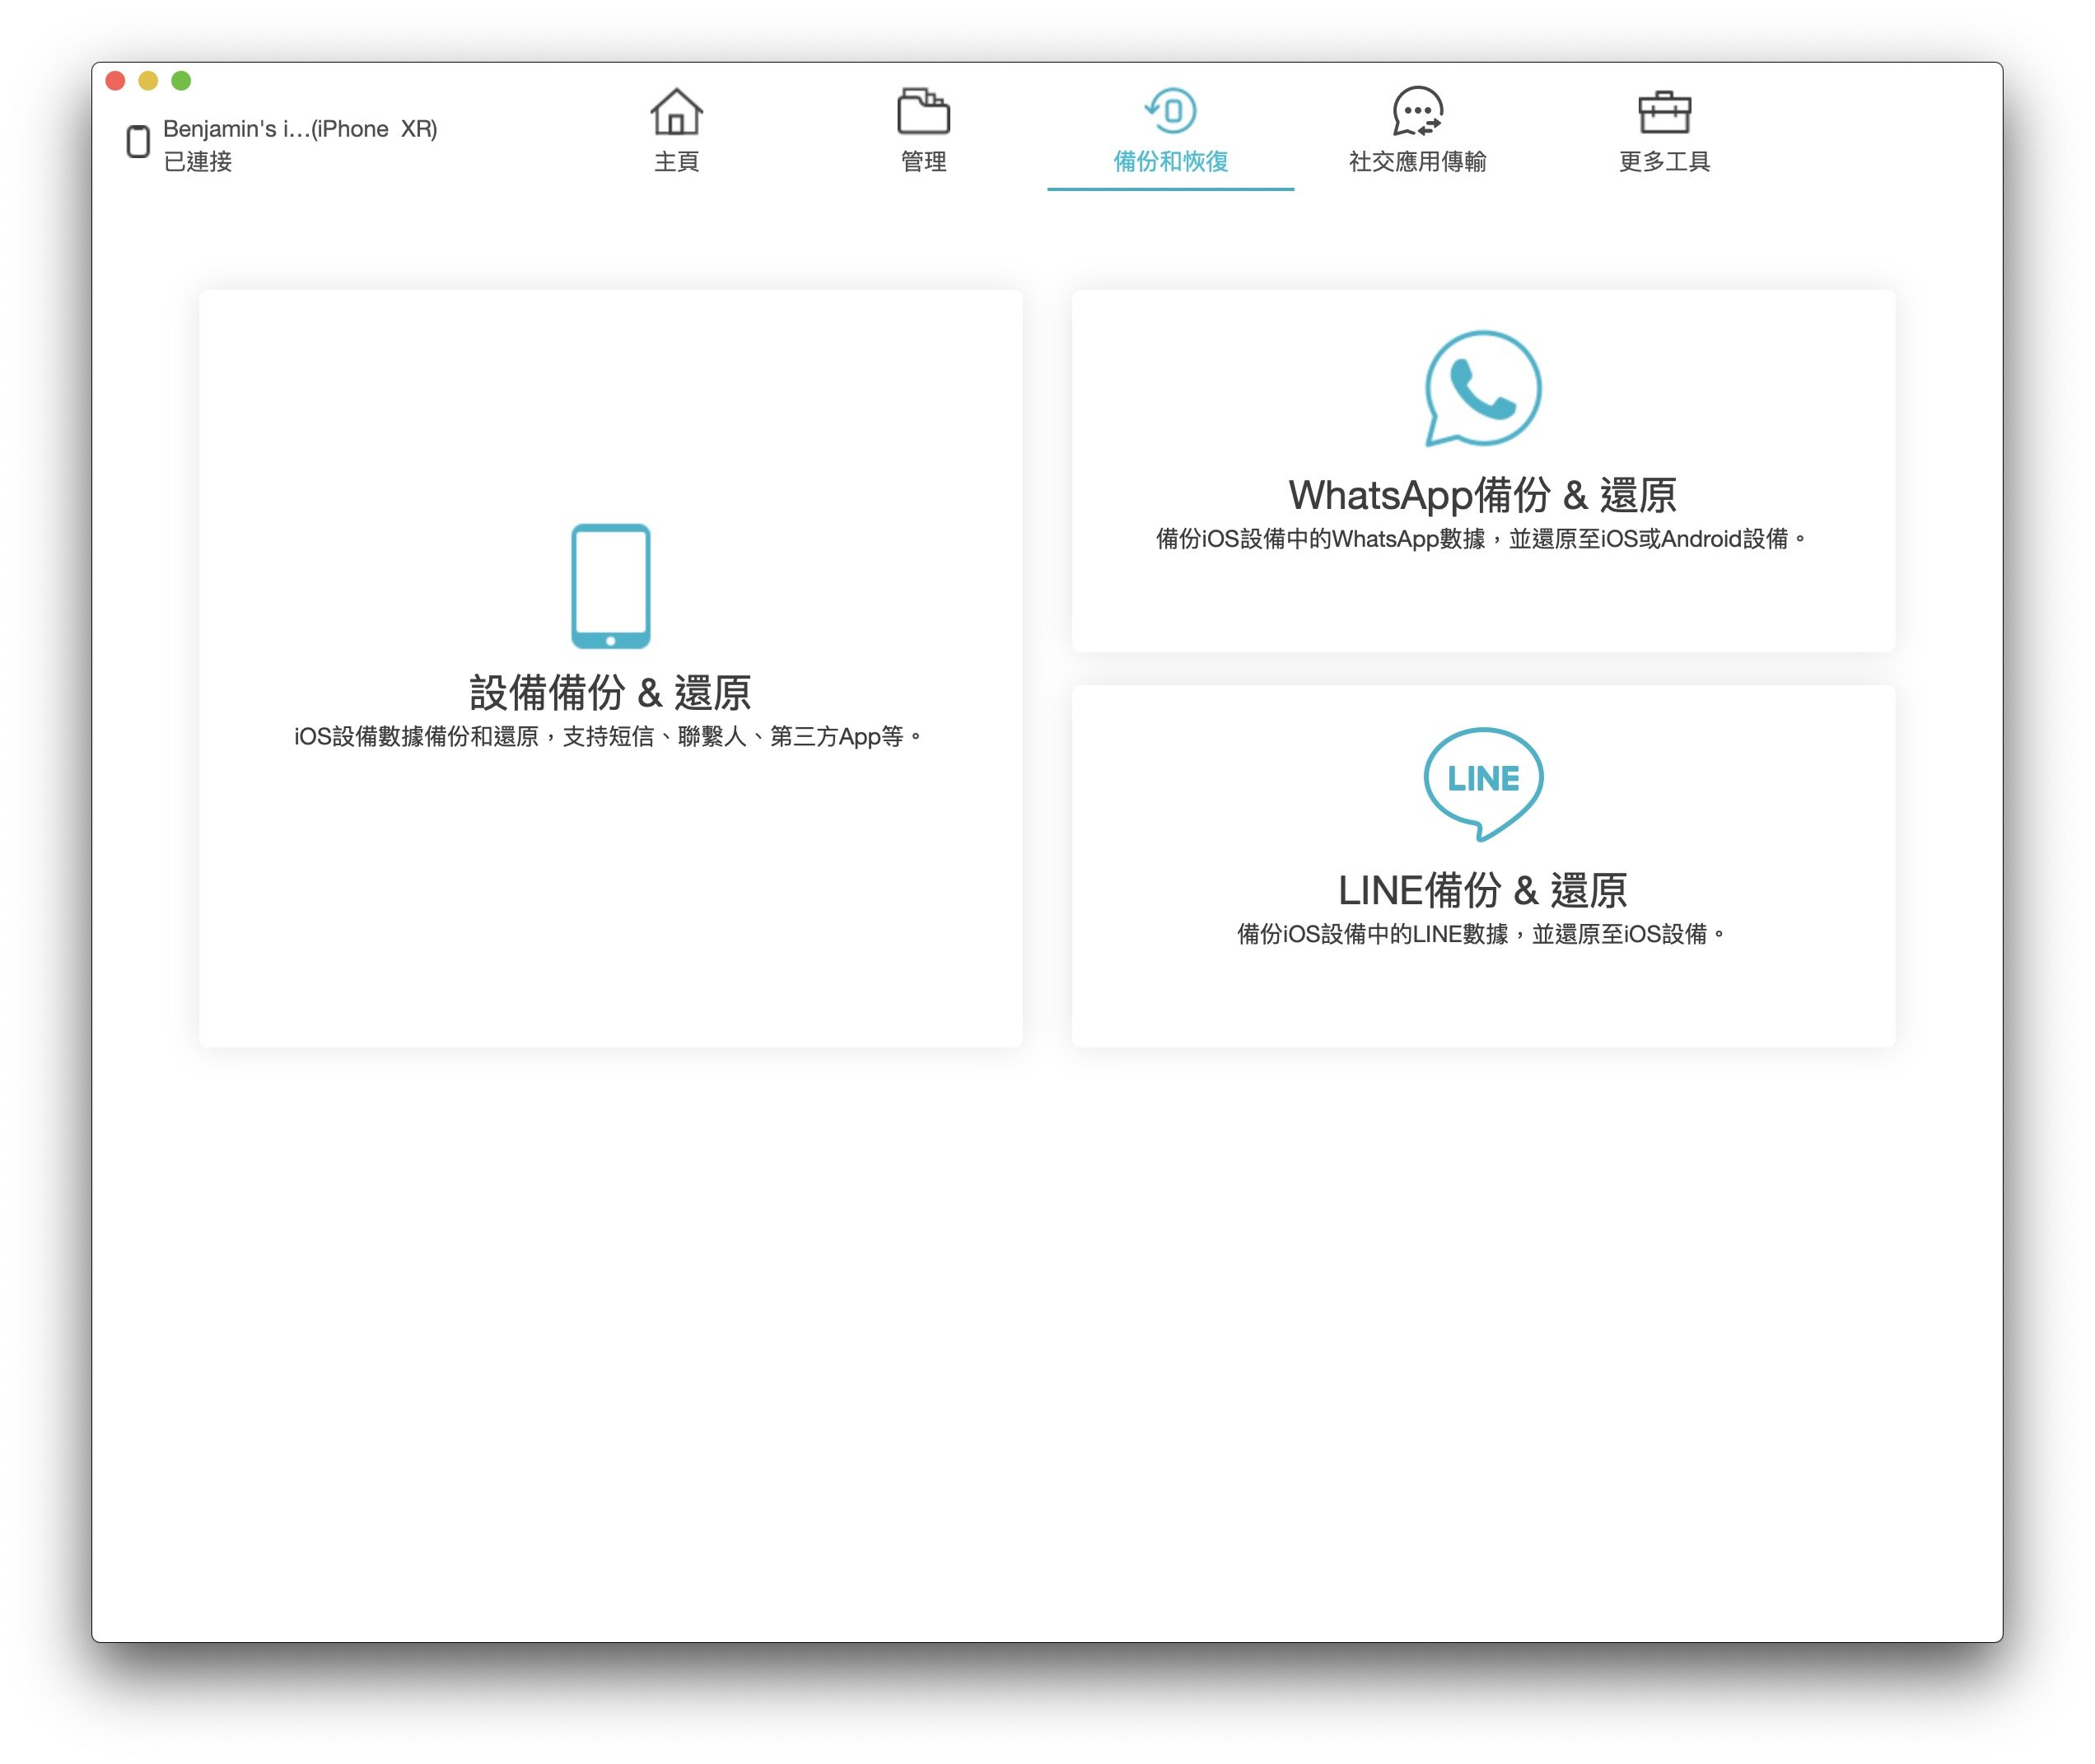Minimize the window with yellow button
The image size is (2095, 1764).
pos(148,81)
